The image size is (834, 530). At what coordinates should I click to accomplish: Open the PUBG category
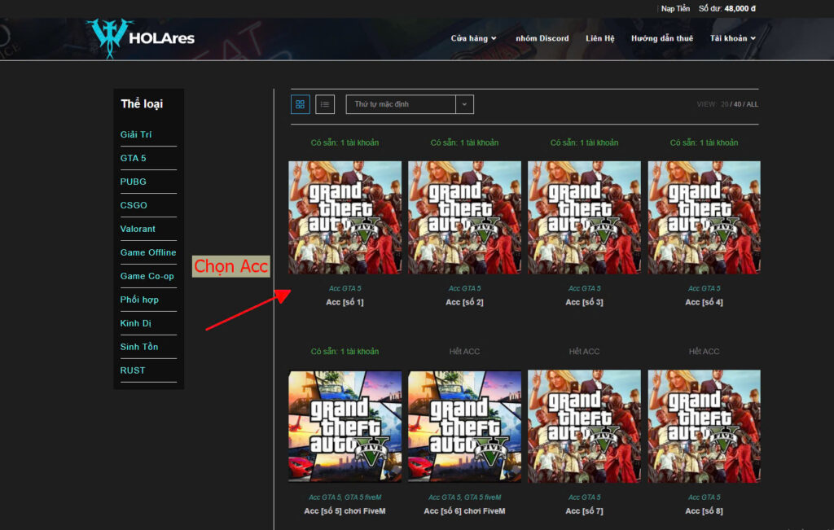point(133,182)
